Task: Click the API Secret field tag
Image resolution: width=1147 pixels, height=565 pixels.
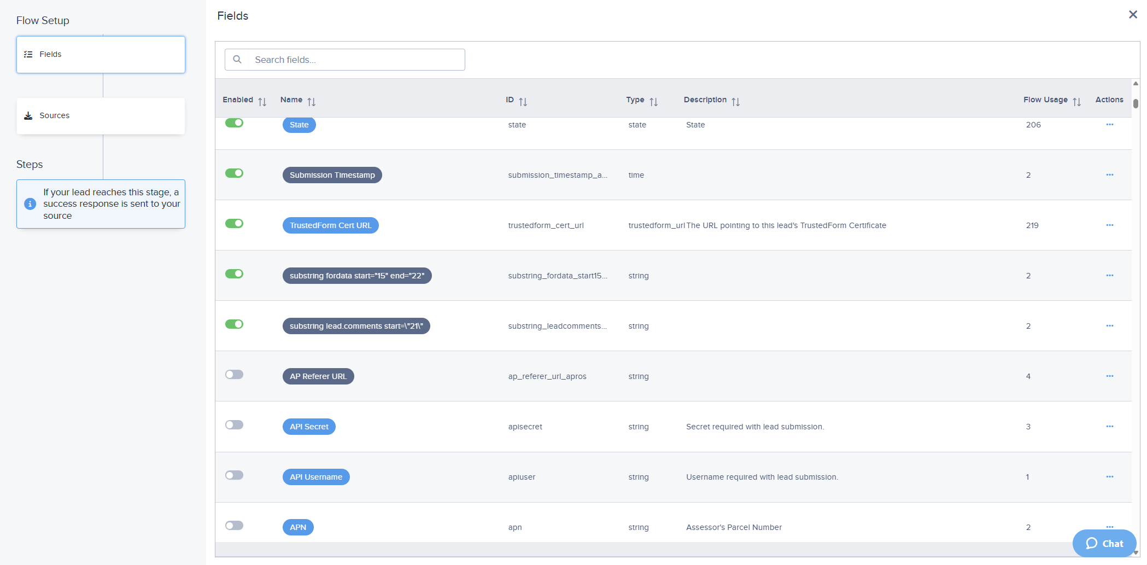Action: tap(309, 427)
